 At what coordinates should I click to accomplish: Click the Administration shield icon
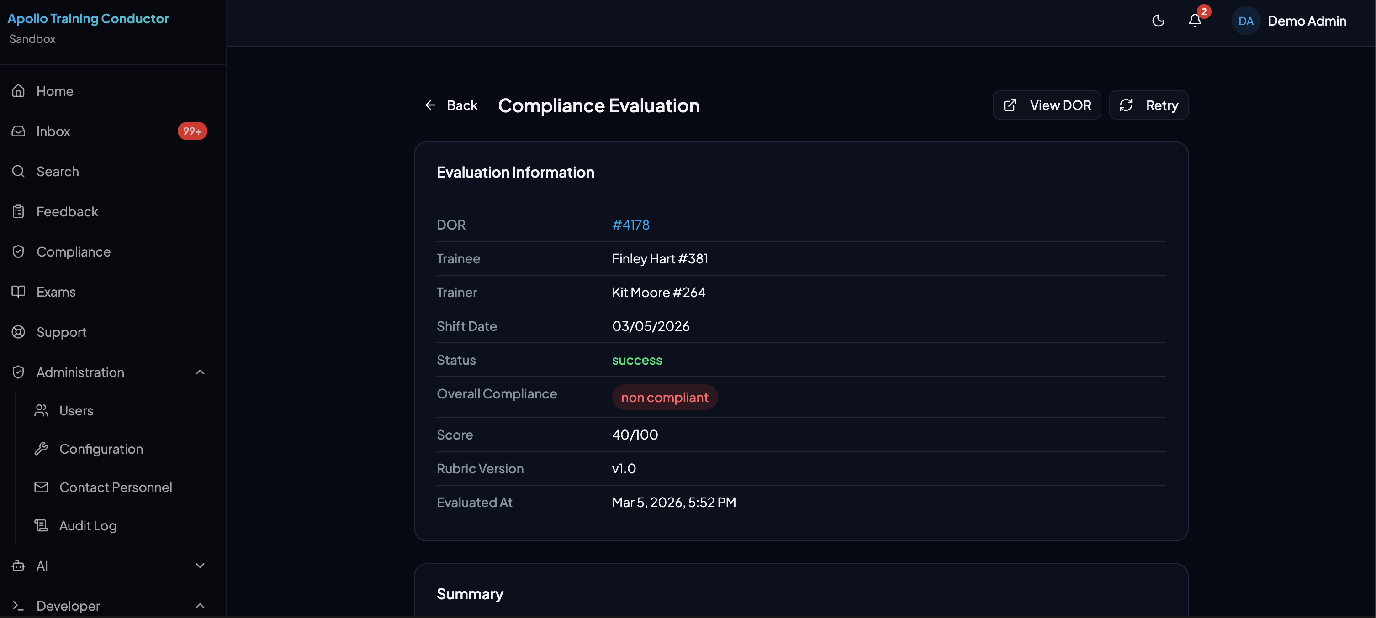pos(18,372)
